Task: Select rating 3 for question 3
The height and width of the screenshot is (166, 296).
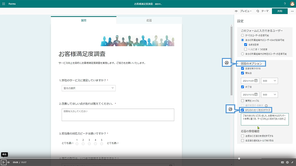Action: [x=89, y=144]
